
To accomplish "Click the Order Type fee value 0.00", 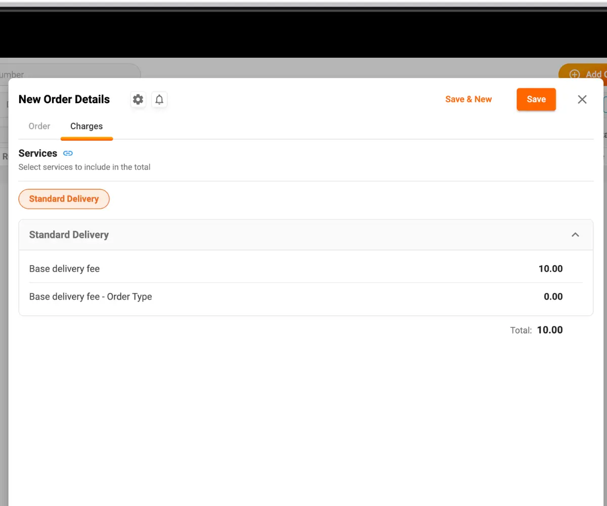I will [553, 297].
